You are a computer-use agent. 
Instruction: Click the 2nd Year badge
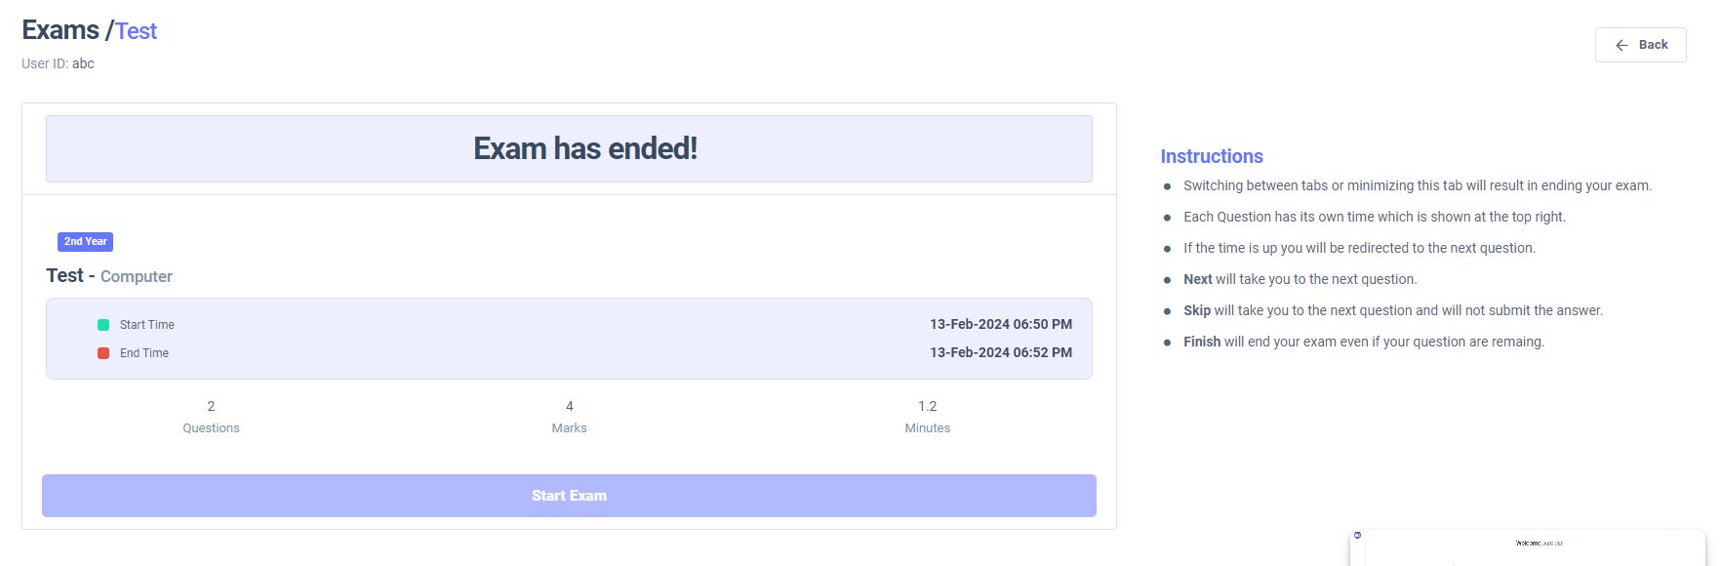(x=86, y=241)
